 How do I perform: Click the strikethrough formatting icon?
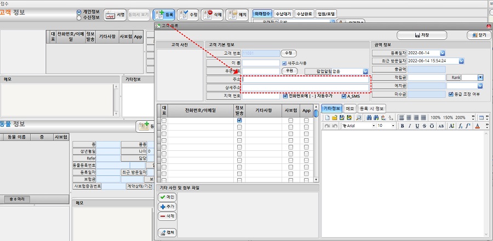425,126
